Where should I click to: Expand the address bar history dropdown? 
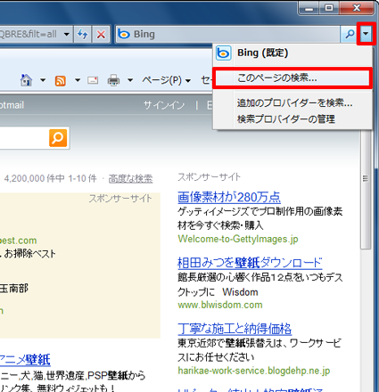67,35
